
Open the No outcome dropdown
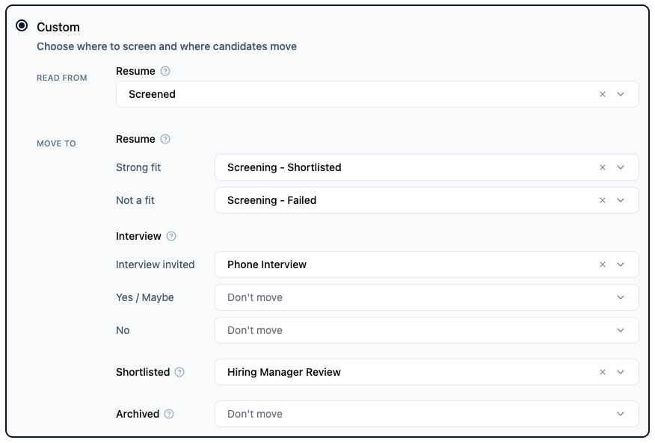coord(426,330)
